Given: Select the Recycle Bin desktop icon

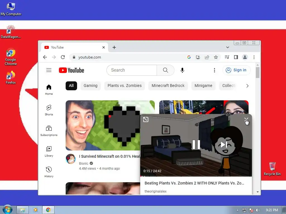Looking at the screenshot, I should pyautogui.click(x=272, y=169).
